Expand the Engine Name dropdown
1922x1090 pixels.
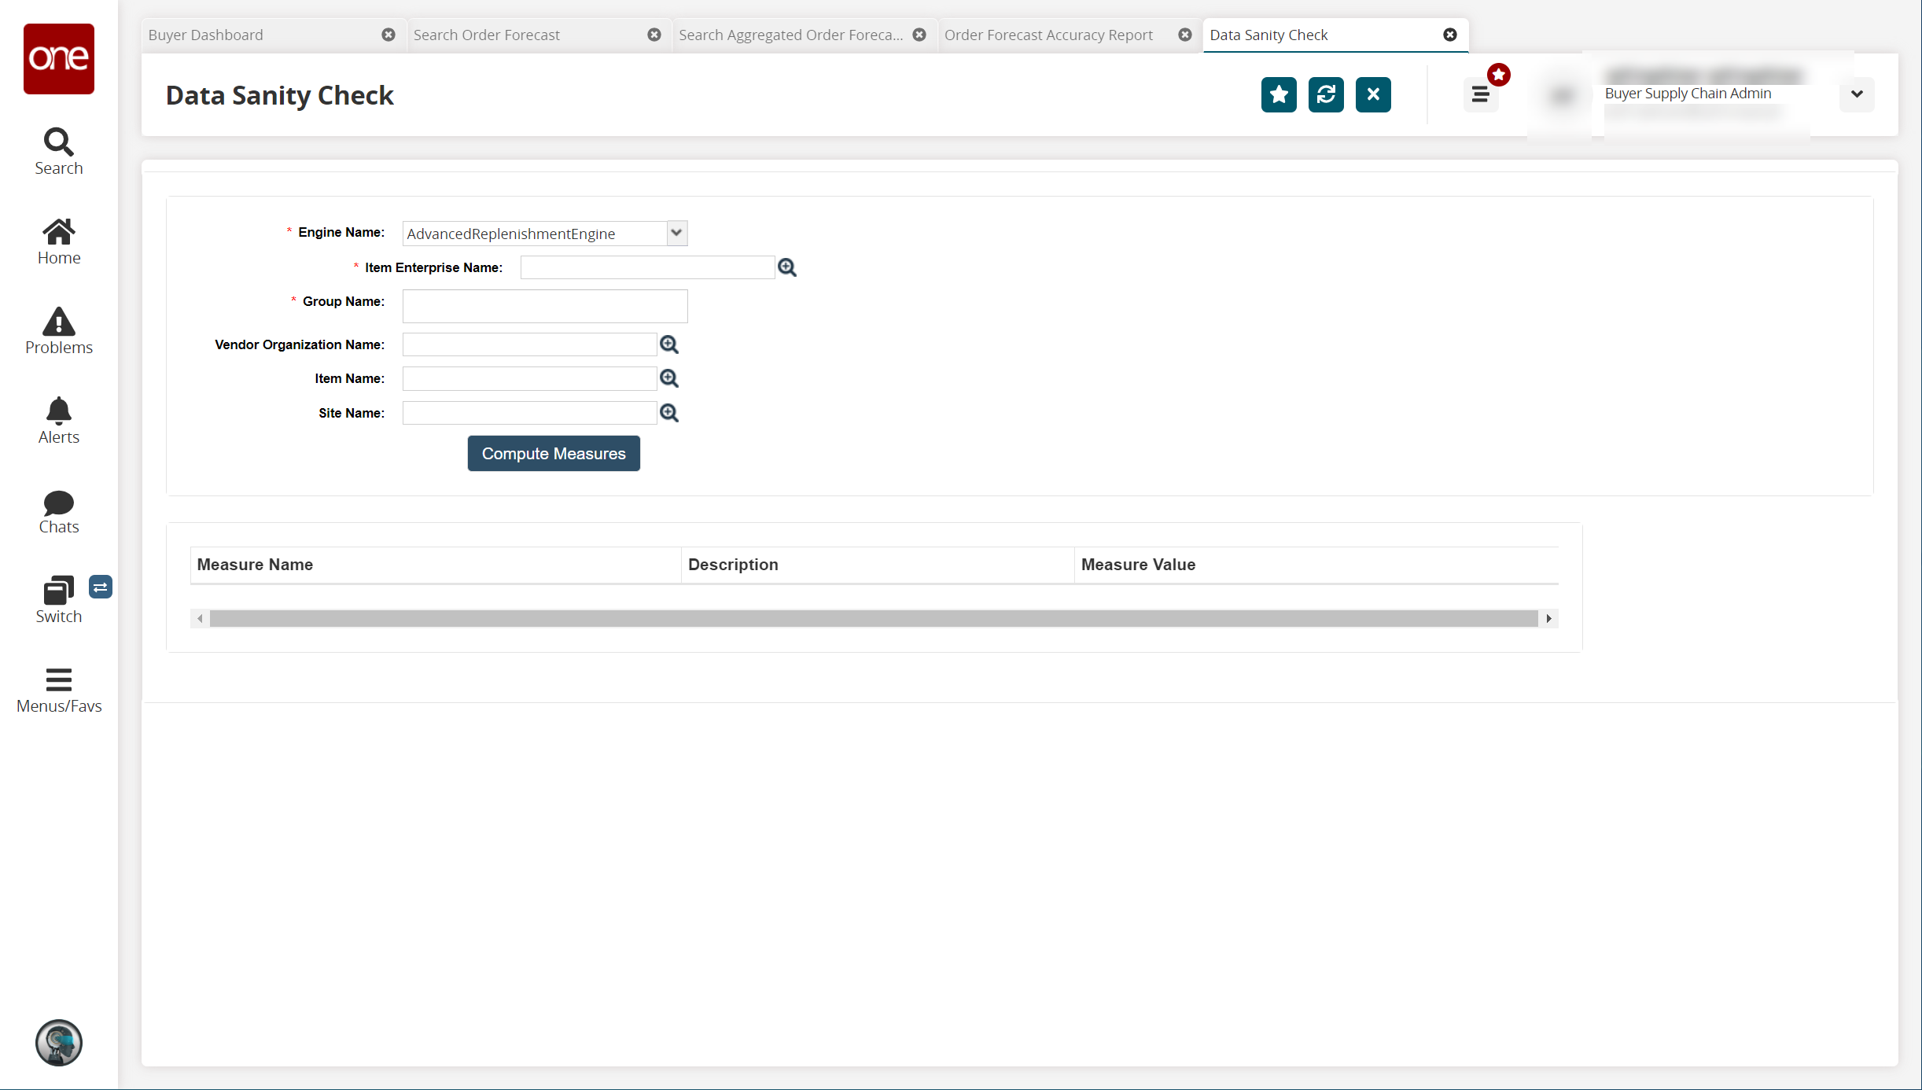(676, 233)
